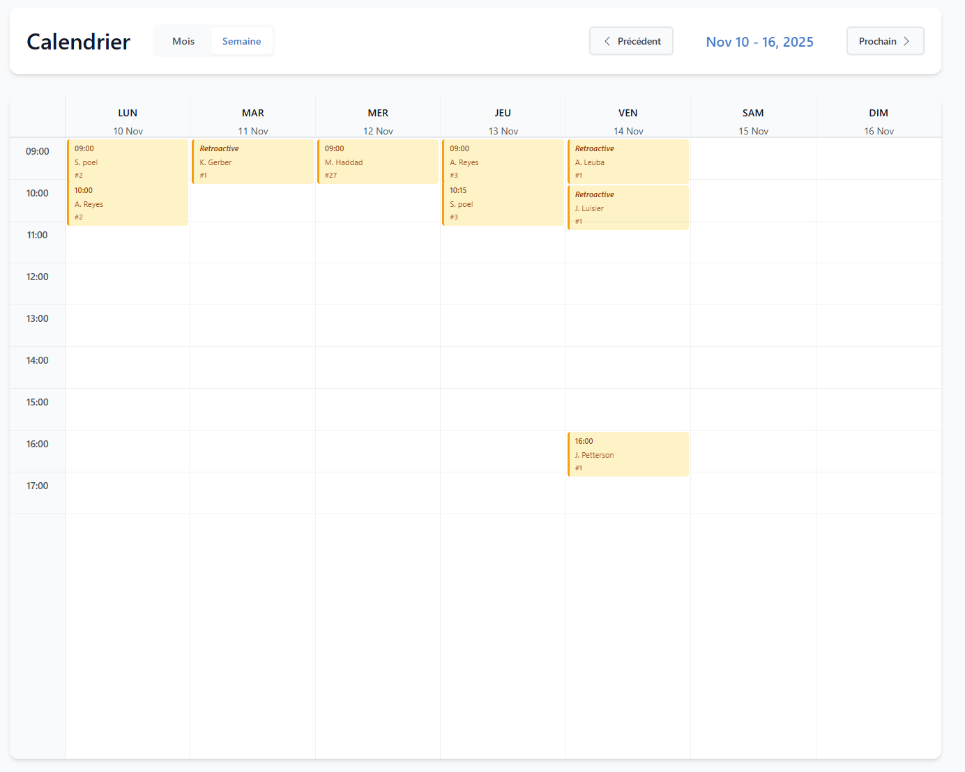Open the S. poel 09:00 Monday appointment

tap(128, 162)
